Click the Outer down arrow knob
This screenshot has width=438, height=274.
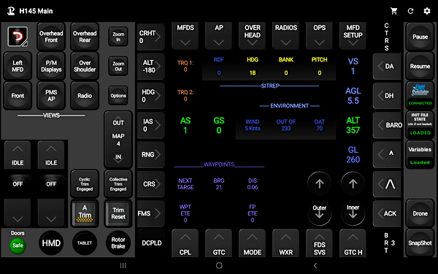[320, 213]
